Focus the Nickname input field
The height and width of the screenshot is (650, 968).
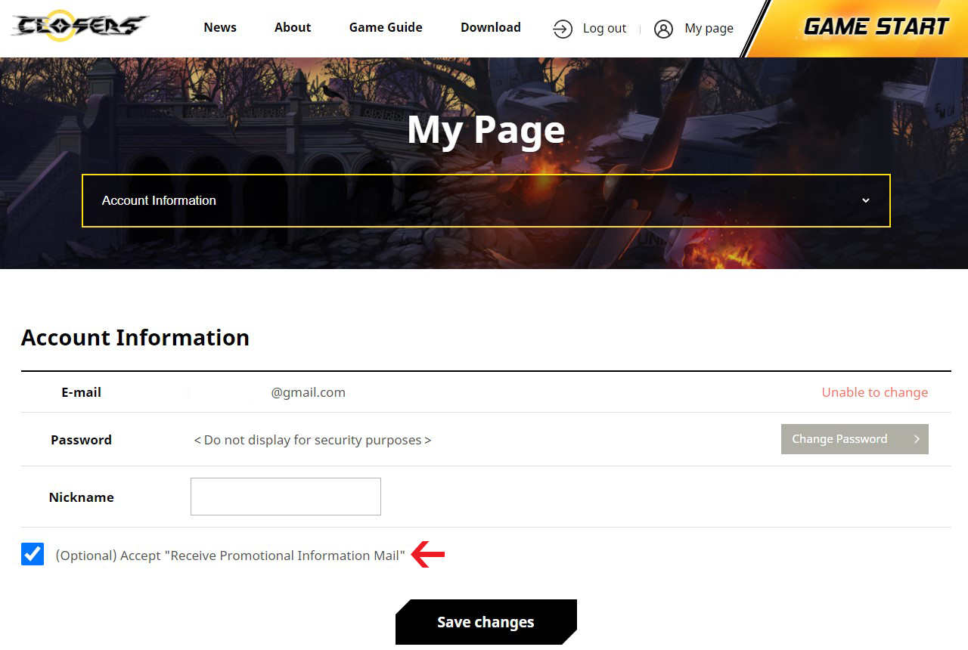(x=286, y=497)
